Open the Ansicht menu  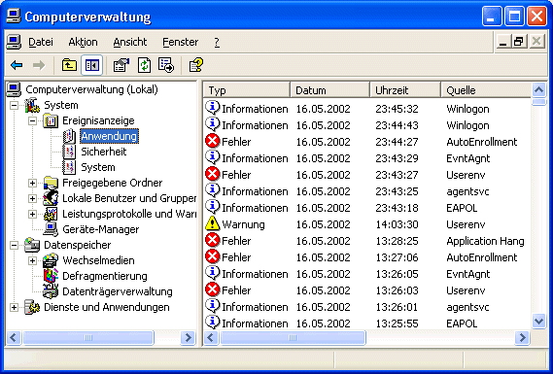pyautogui.click(x=130, y=42)
